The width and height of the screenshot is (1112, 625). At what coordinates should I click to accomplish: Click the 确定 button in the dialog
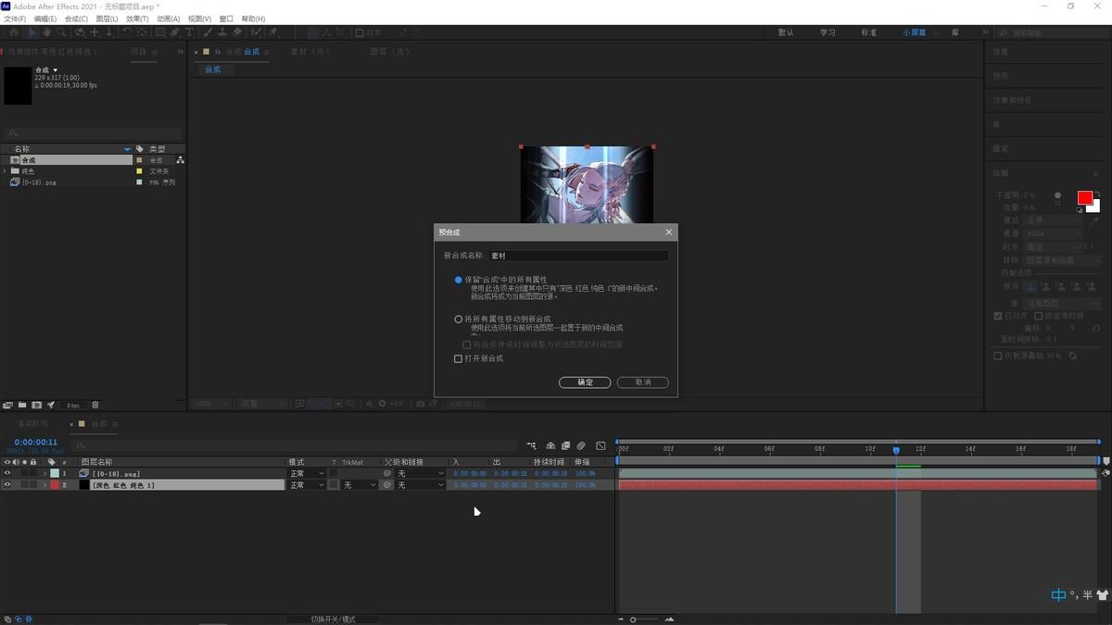(585, 382)
